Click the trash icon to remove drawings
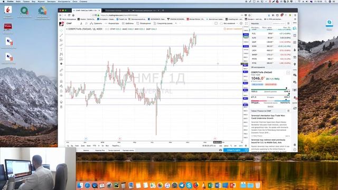This screenshot has width=338, height=190. pos(61,107)
